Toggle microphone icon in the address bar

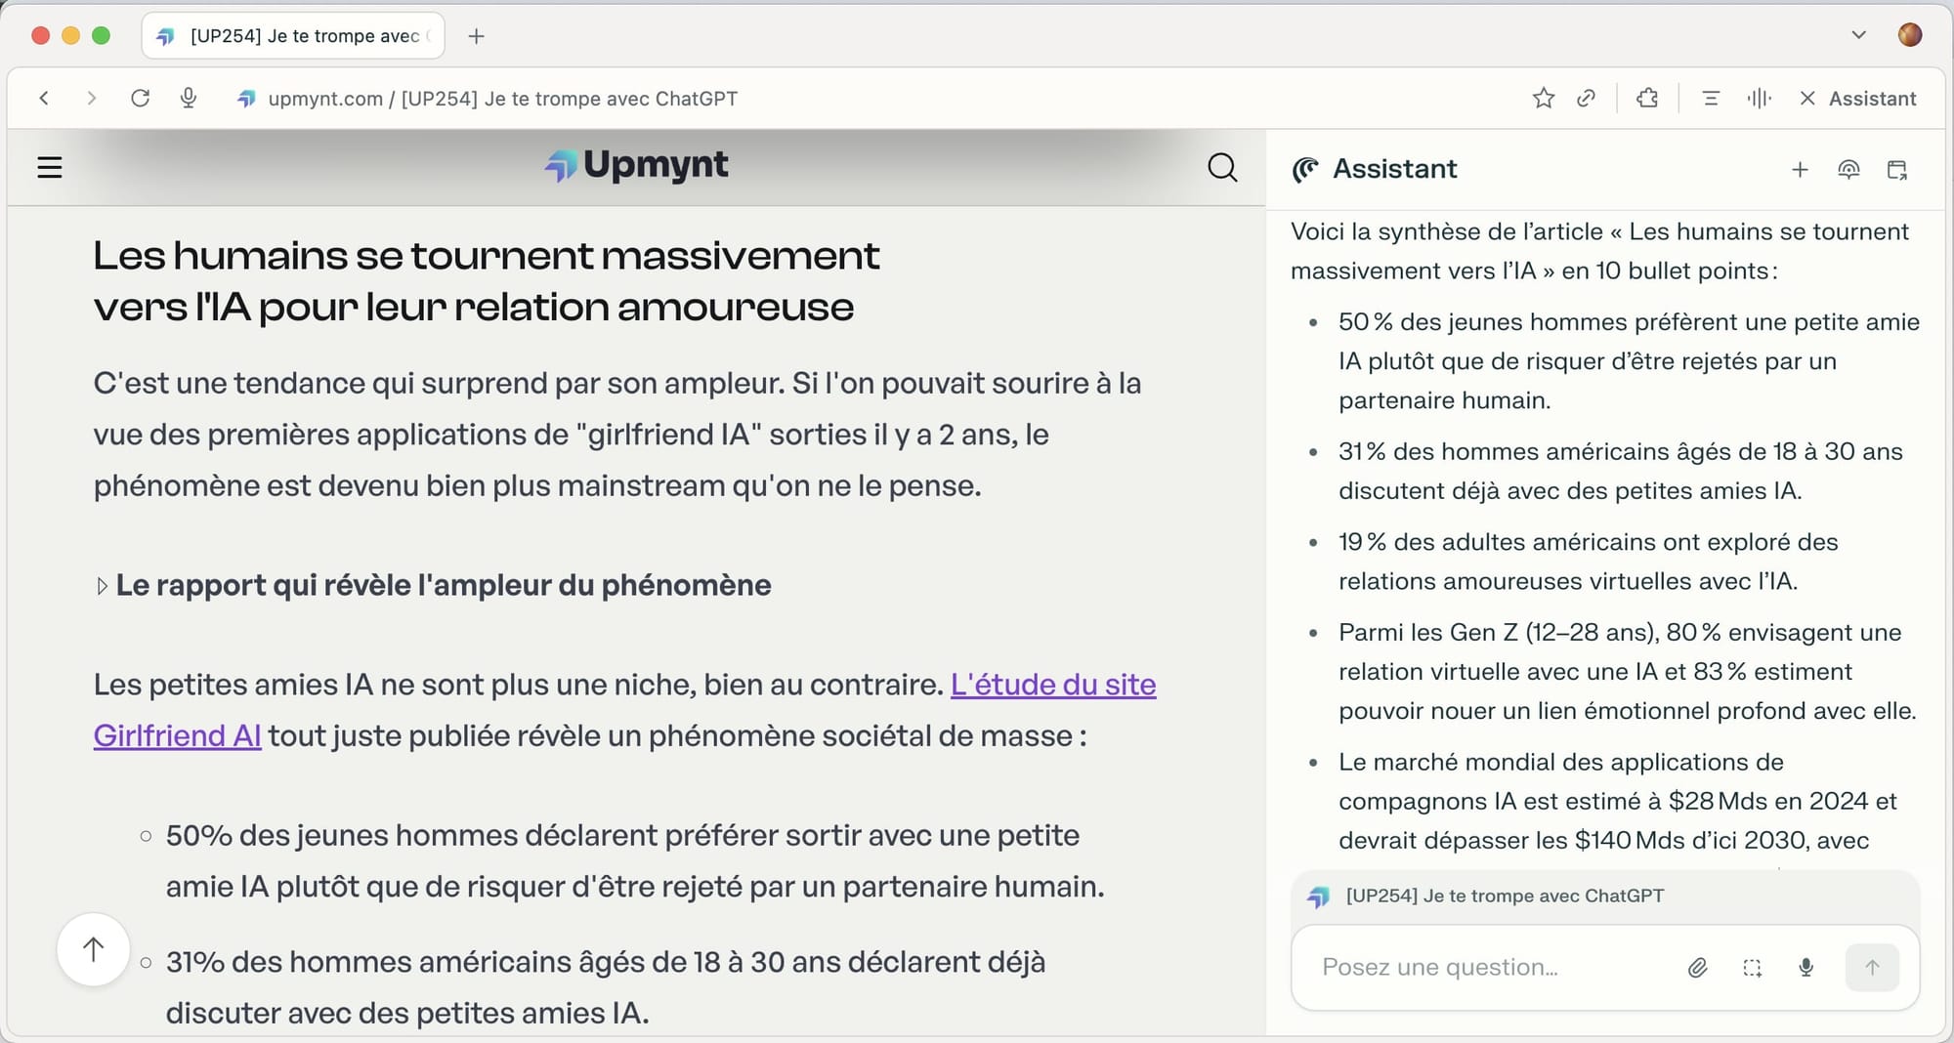(189, 98)
